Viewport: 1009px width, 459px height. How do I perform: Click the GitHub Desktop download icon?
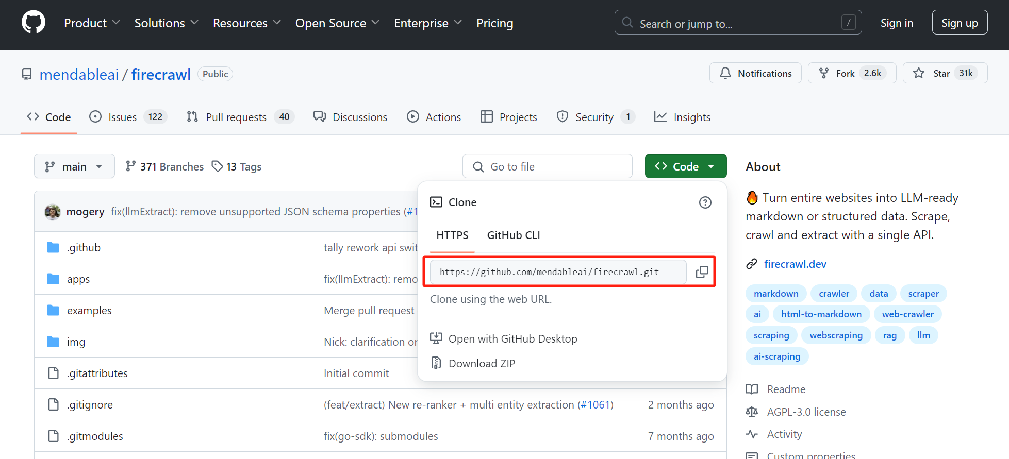click(436, 338)
